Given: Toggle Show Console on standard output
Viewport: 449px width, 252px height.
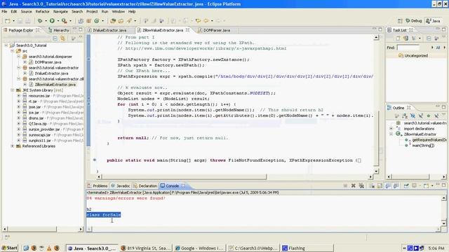Looking at the screenshot, I should 388,185.
